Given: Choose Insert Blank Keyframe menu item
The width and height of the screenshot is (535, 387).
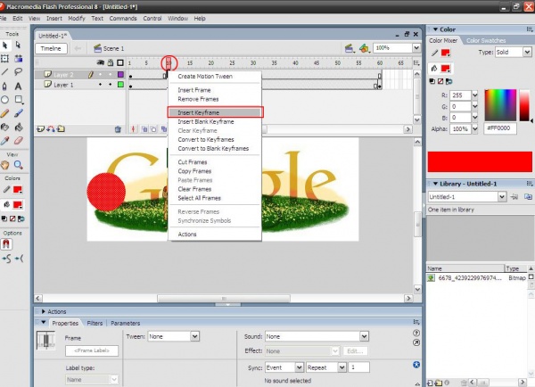Looking at the screenshot, I should click(215, 121).
